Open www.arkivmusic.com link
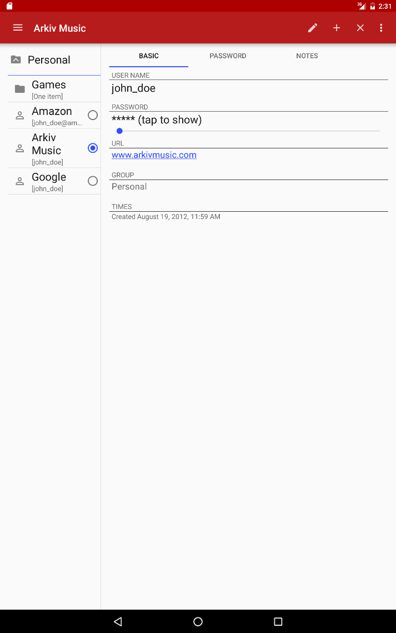Screen dimensions: 396x633 coord(154,155)
